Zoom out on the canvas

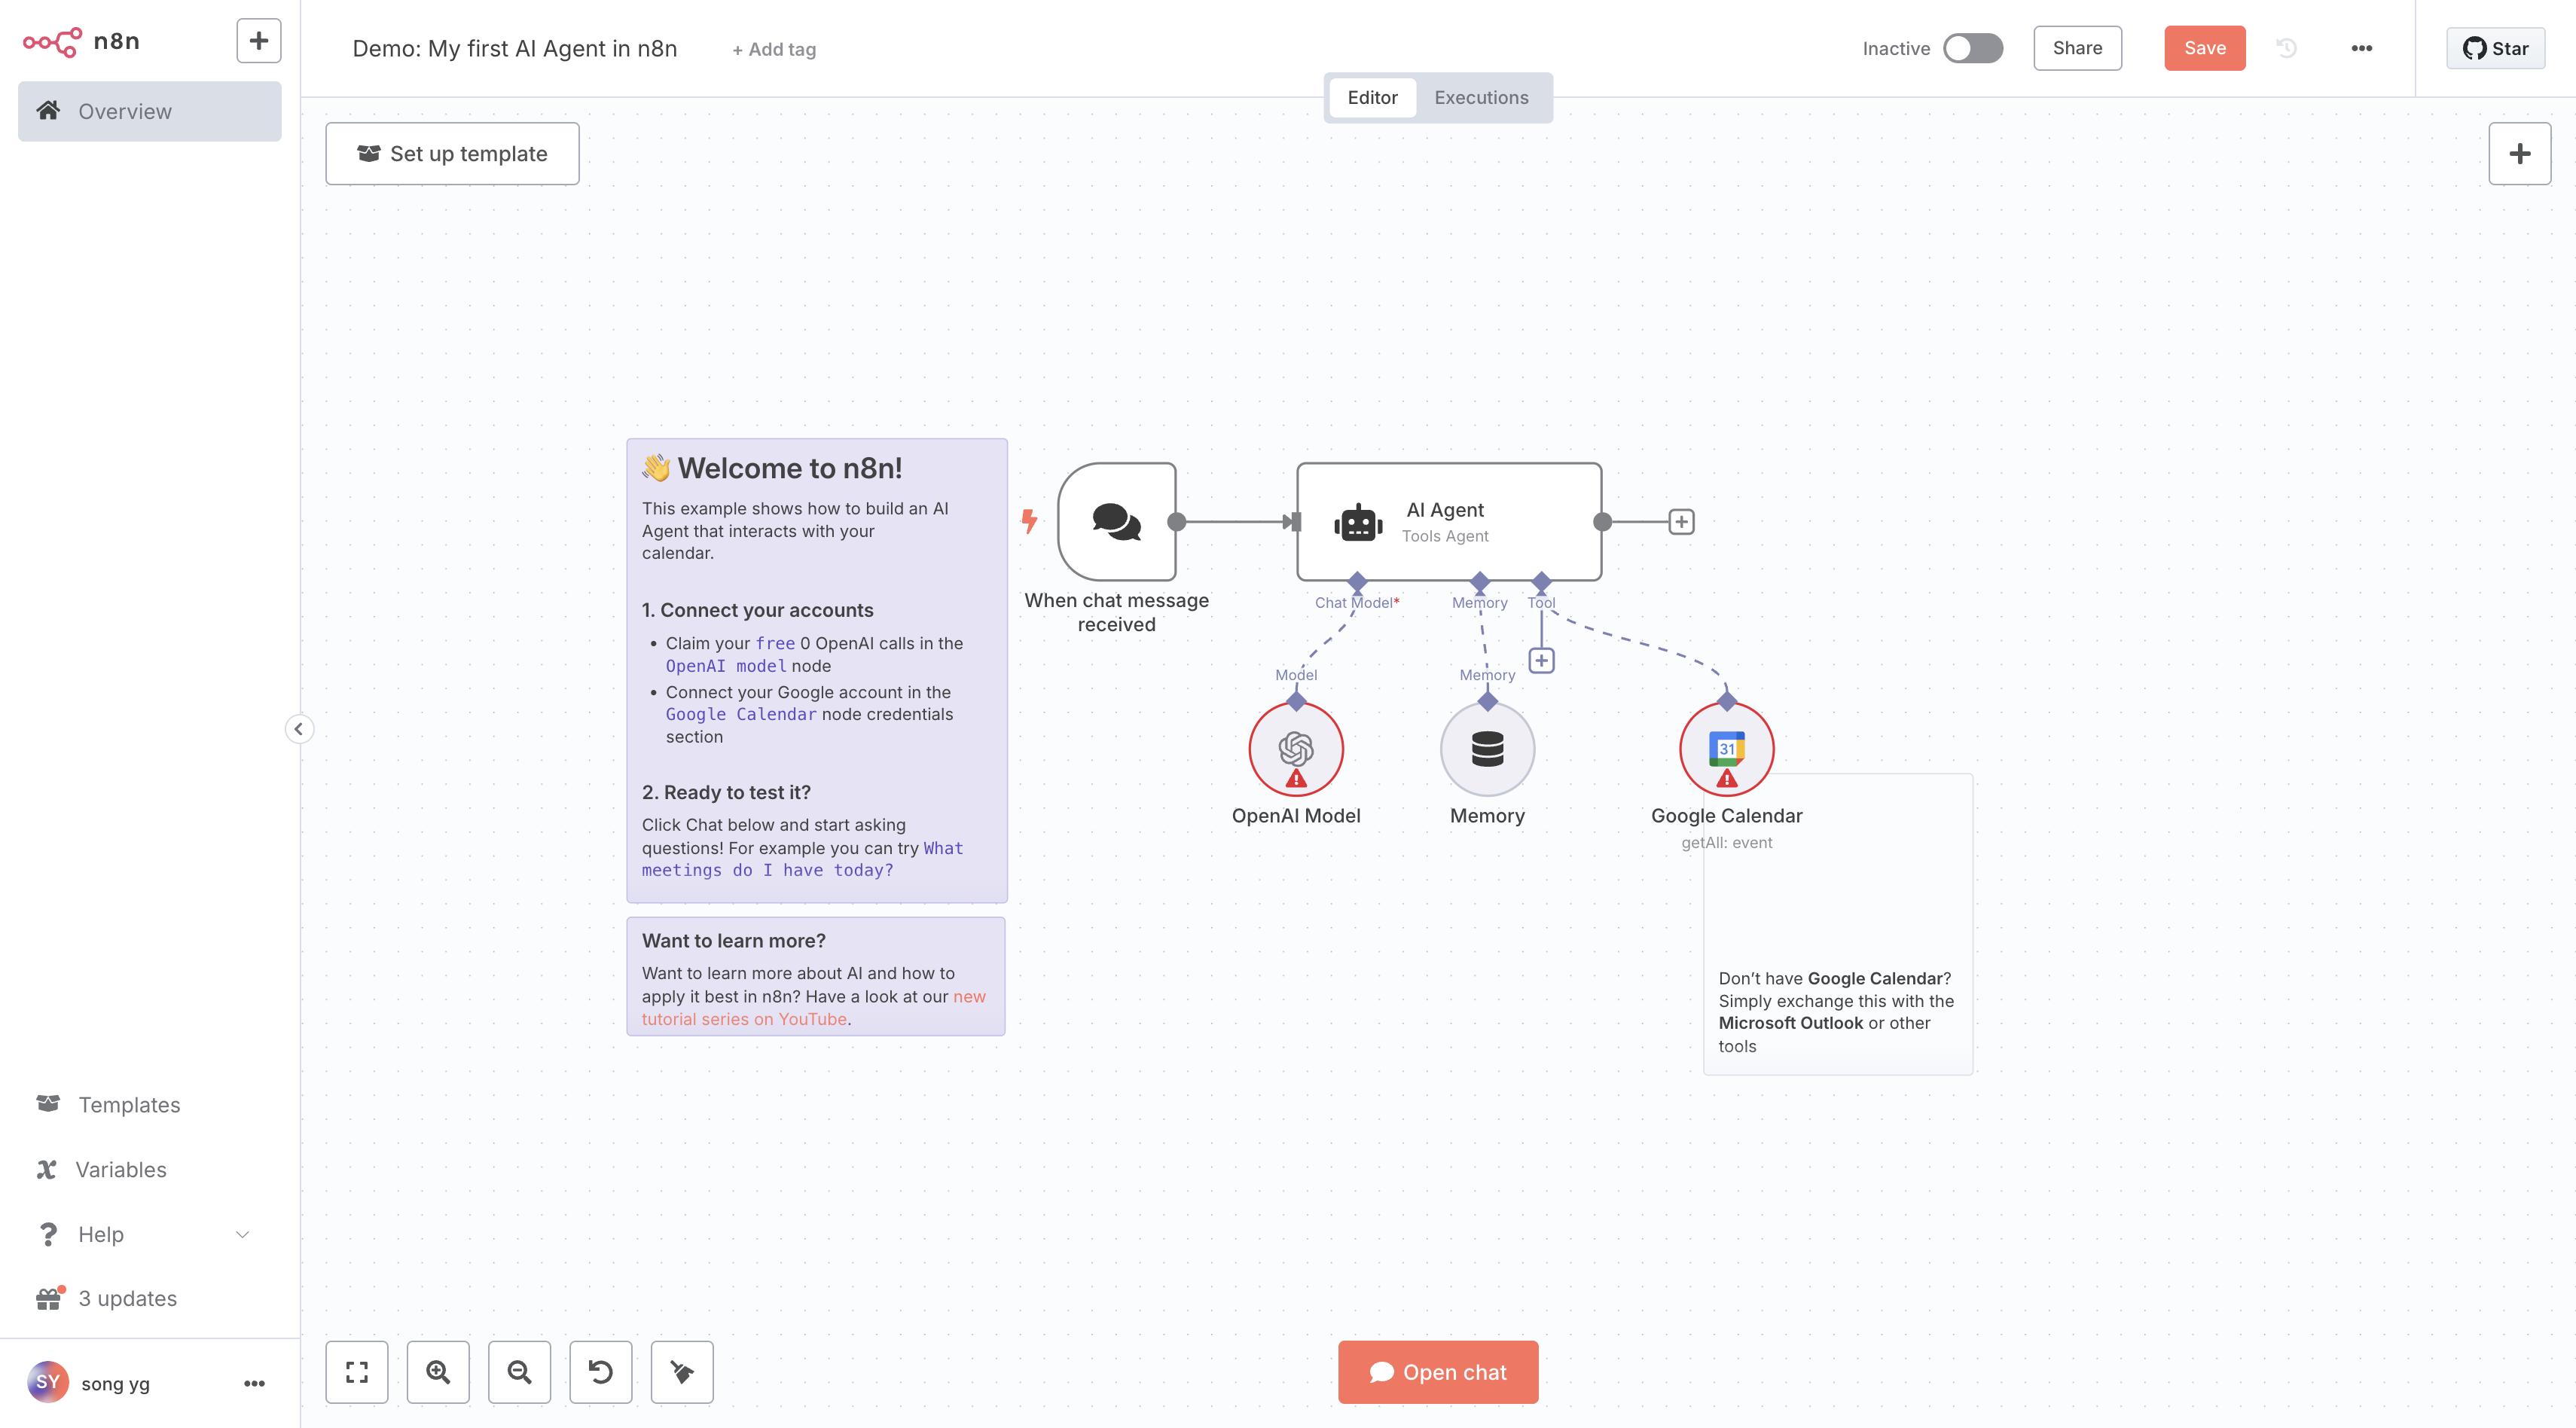pyautogui.click(x=519, y=1372)
